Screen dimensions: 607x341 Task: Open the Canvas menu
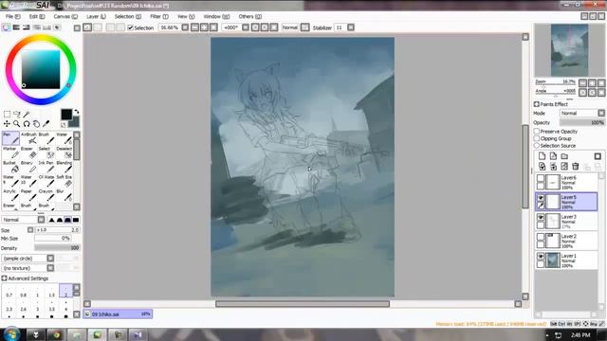(65, 17)
